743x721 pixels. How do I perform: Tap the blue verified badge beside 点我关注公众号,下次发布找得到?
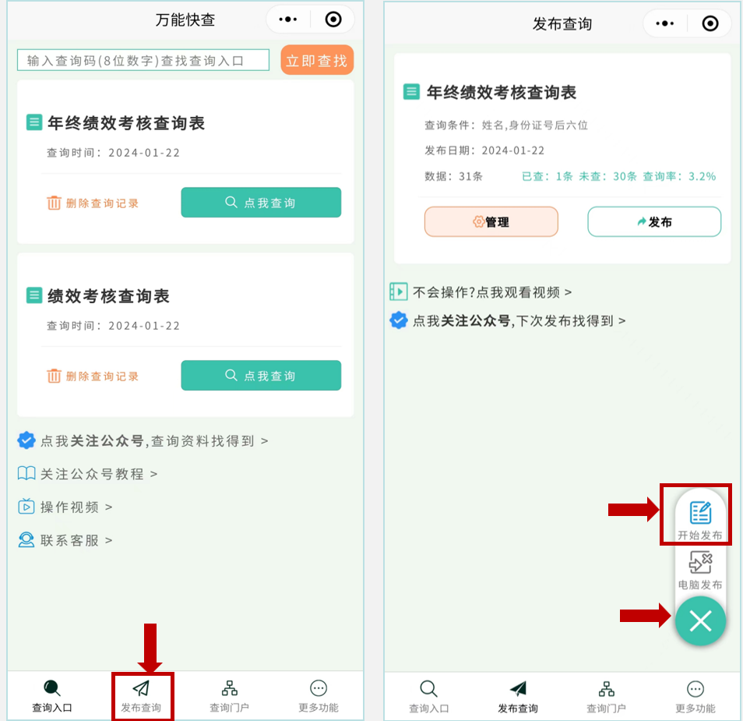[x=399, y=320]
